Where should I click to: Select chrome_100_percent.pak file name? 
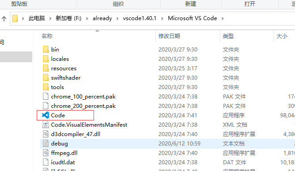[x=83, y=97]
